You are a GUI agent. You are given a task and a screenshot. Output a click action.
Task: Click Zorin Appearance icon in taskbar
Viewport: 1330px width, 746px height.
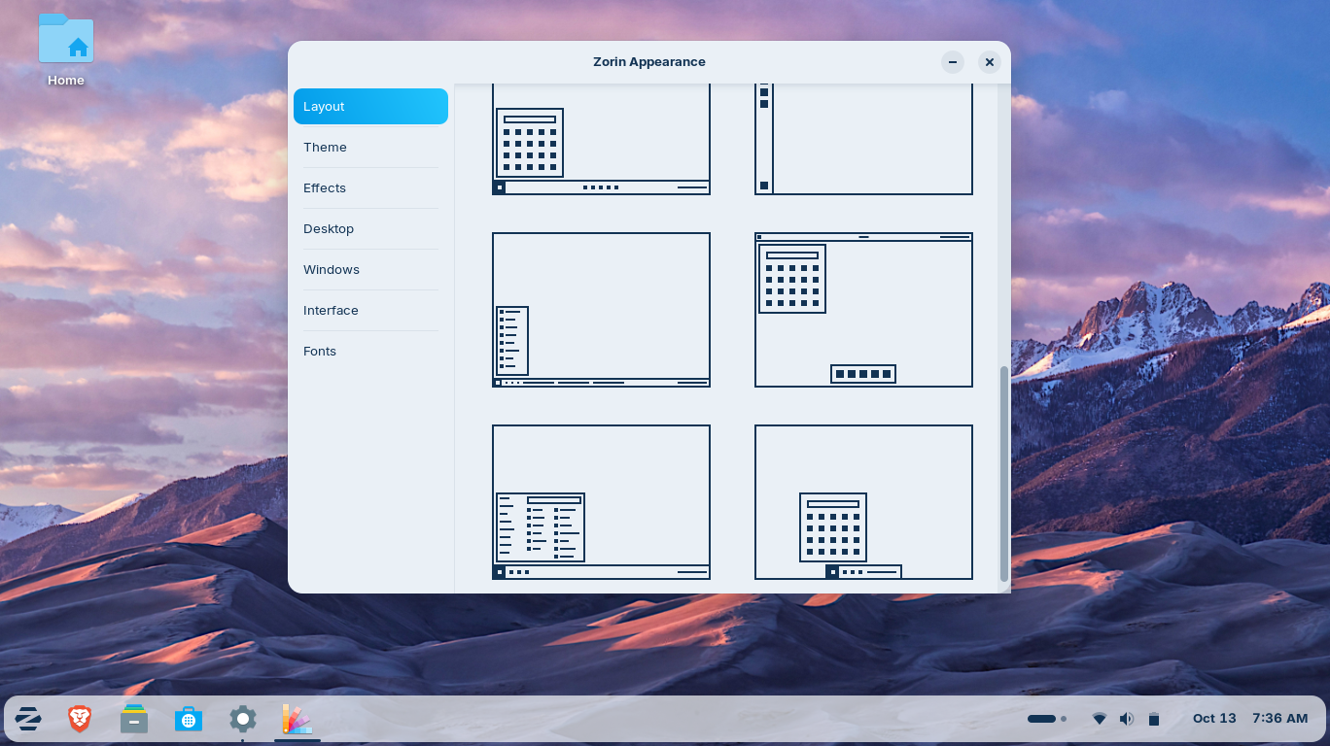point(297,719)
